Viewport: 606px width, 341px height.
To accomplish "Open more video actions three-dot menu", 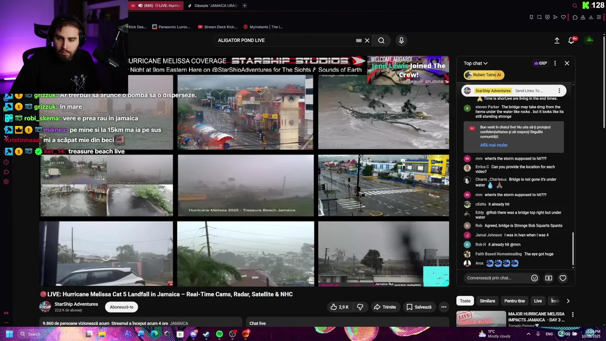I will pos(444,307).
